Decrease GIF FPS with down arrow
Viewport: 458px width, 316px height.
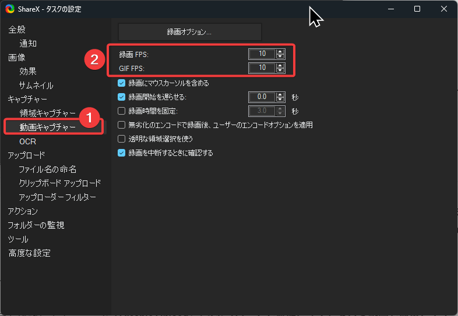click(x=281, y=70)
